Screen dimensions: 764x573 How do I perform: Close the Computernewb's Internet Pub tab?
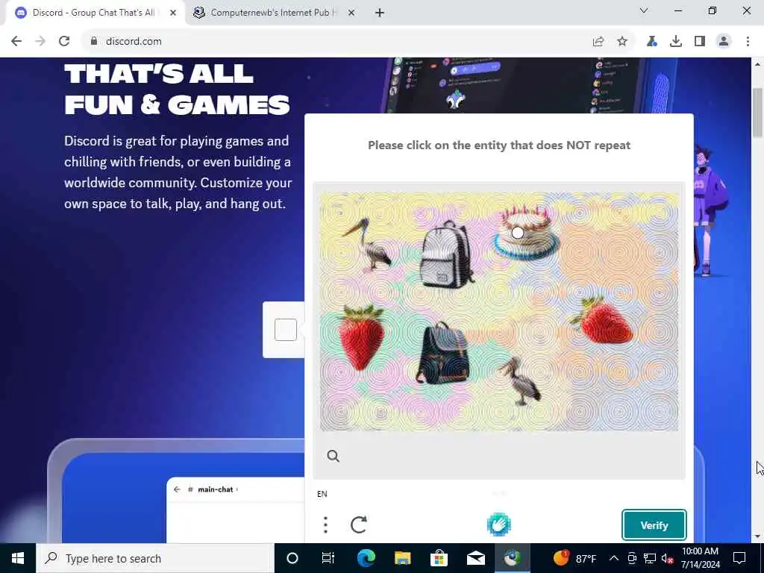click(x=351, y=13)
